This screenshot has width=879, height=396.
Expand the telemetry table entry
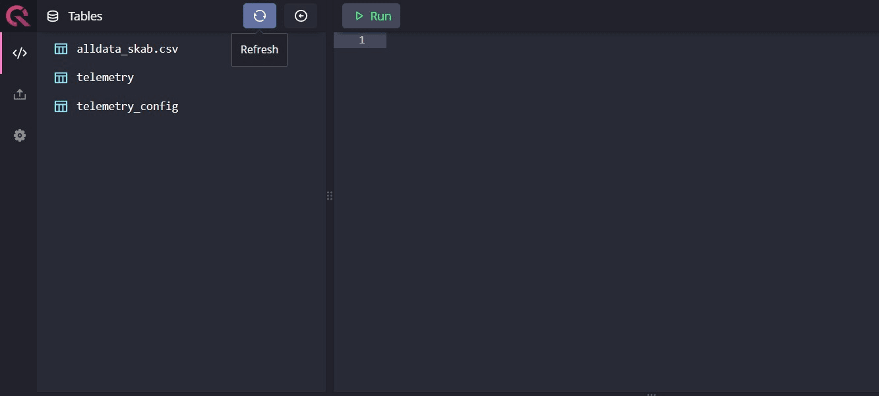106,78
